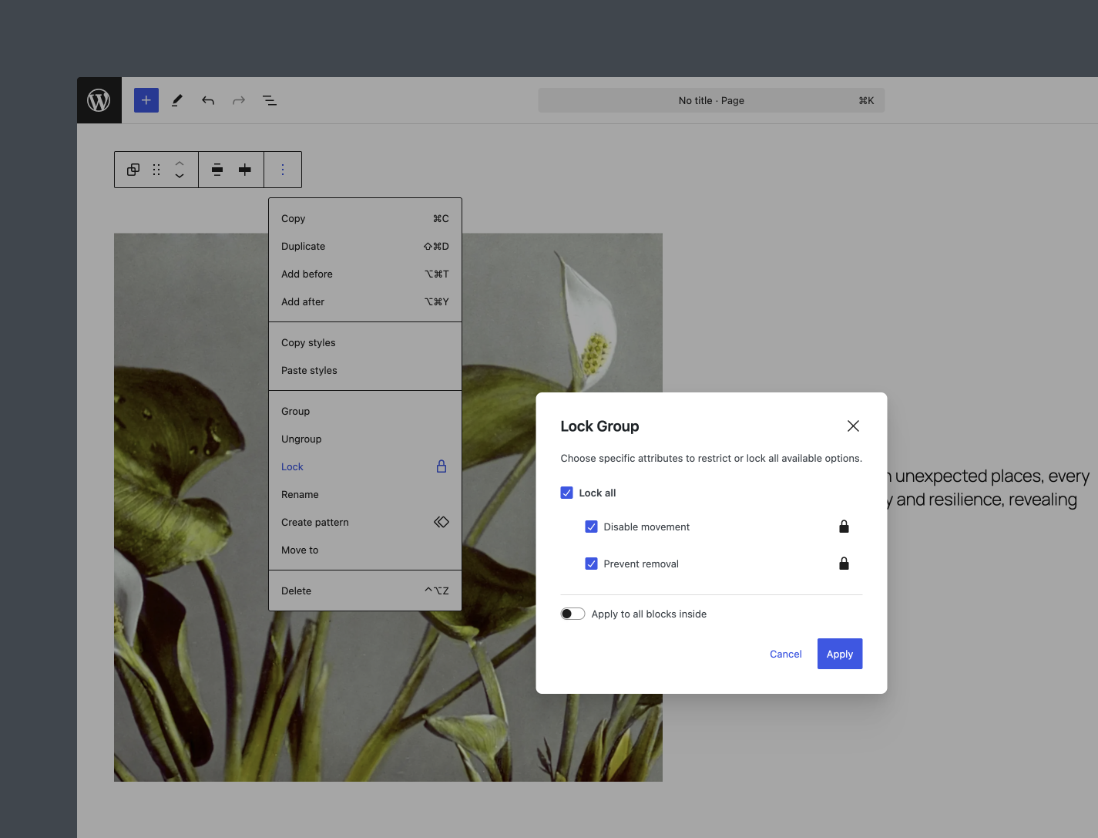The width and height of the screenshot is (1098, 838).
Task: Move block up with the chevron
Action: [x=180, y=163]
